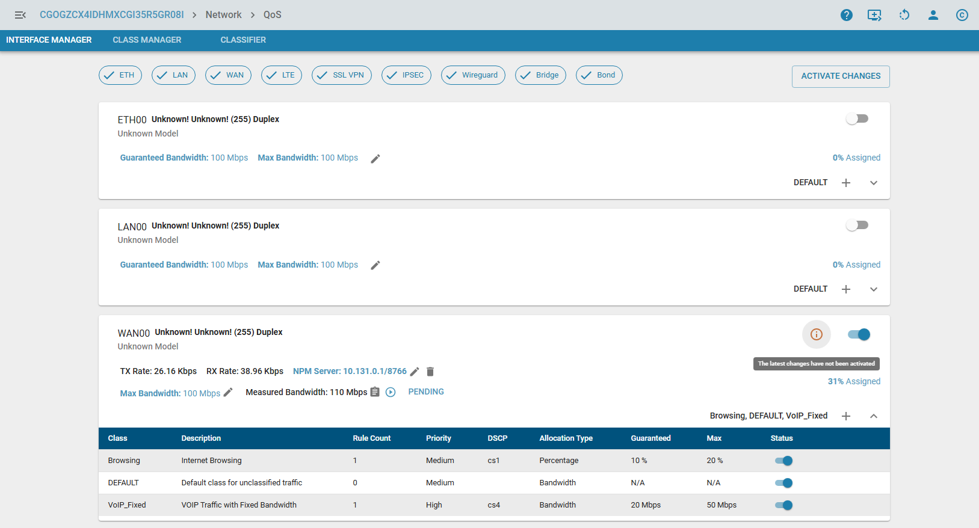Toggle the VoIP_Fixed class status switch

(x=783, y=505)
